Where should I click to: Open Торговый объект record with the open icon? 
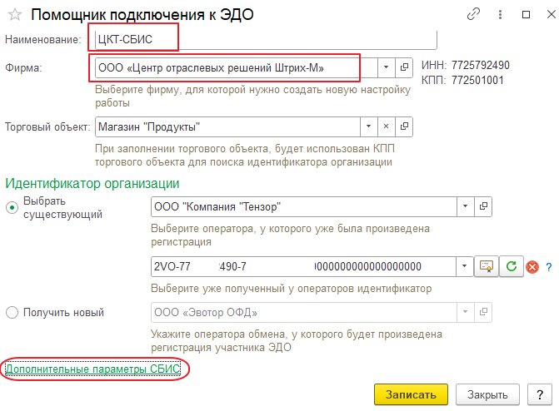click(x=404, y=126)
